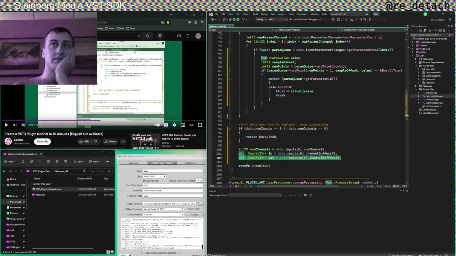Click the plug-in Name field
Viewport: 456px width, 256px height.
[173, 171]
